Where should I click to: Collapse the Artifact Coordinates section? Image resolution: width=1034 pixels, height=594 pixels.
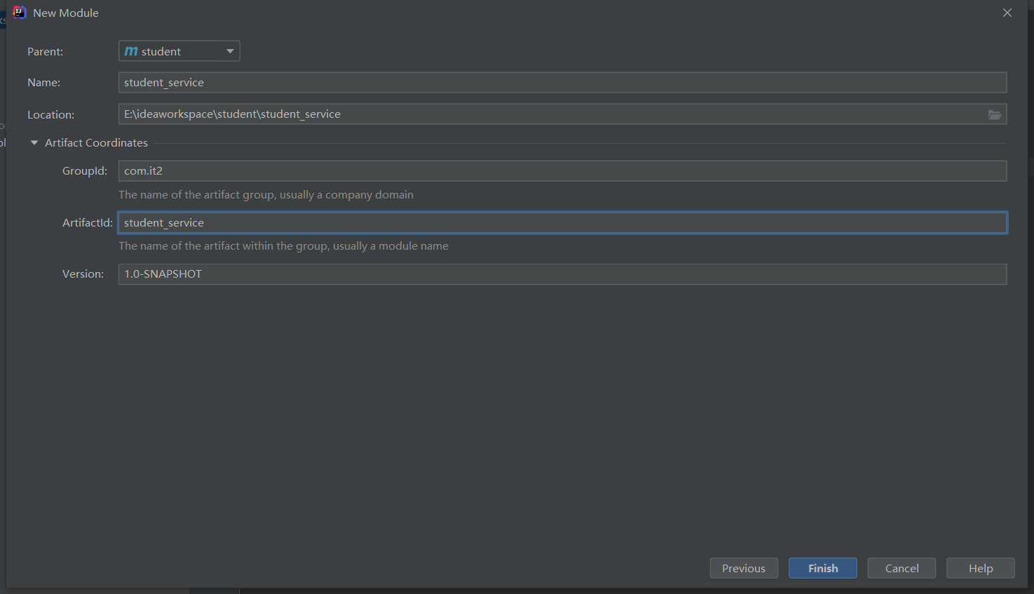pos(34,142)
